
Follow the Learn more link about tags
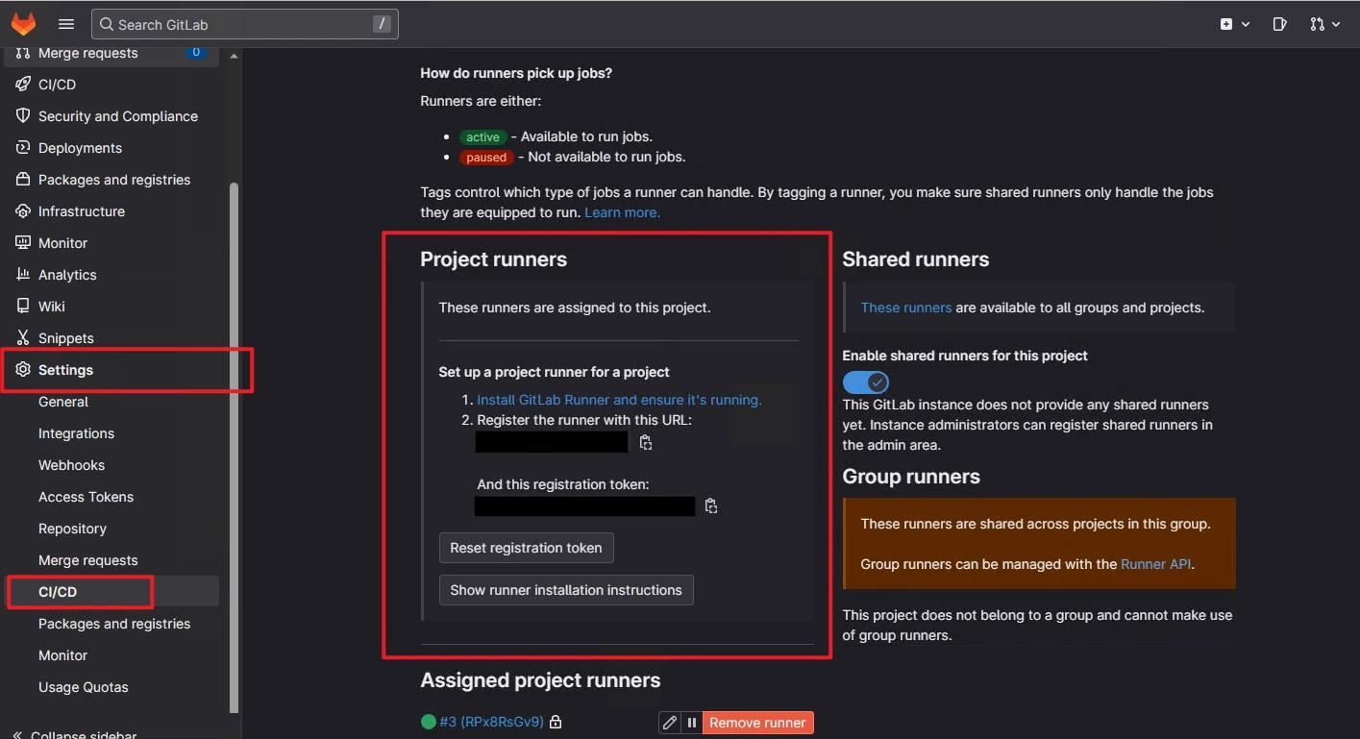point(622,212)
